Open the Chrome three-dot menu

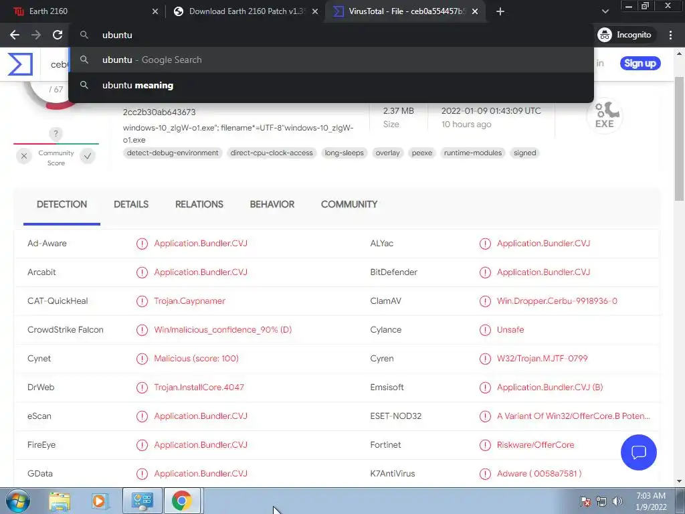click(670, 35)
